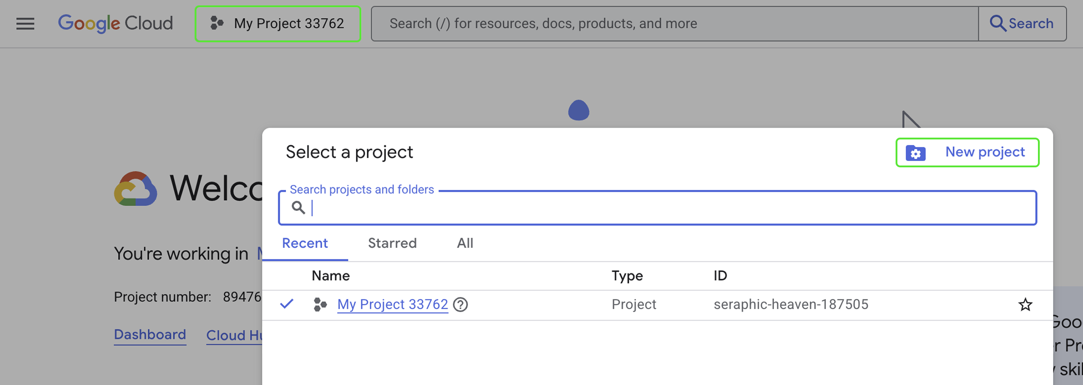Viewport: 1083px width, 385px height.
Task: Open the main navigation hamburger menu
Action: (25, 23)
